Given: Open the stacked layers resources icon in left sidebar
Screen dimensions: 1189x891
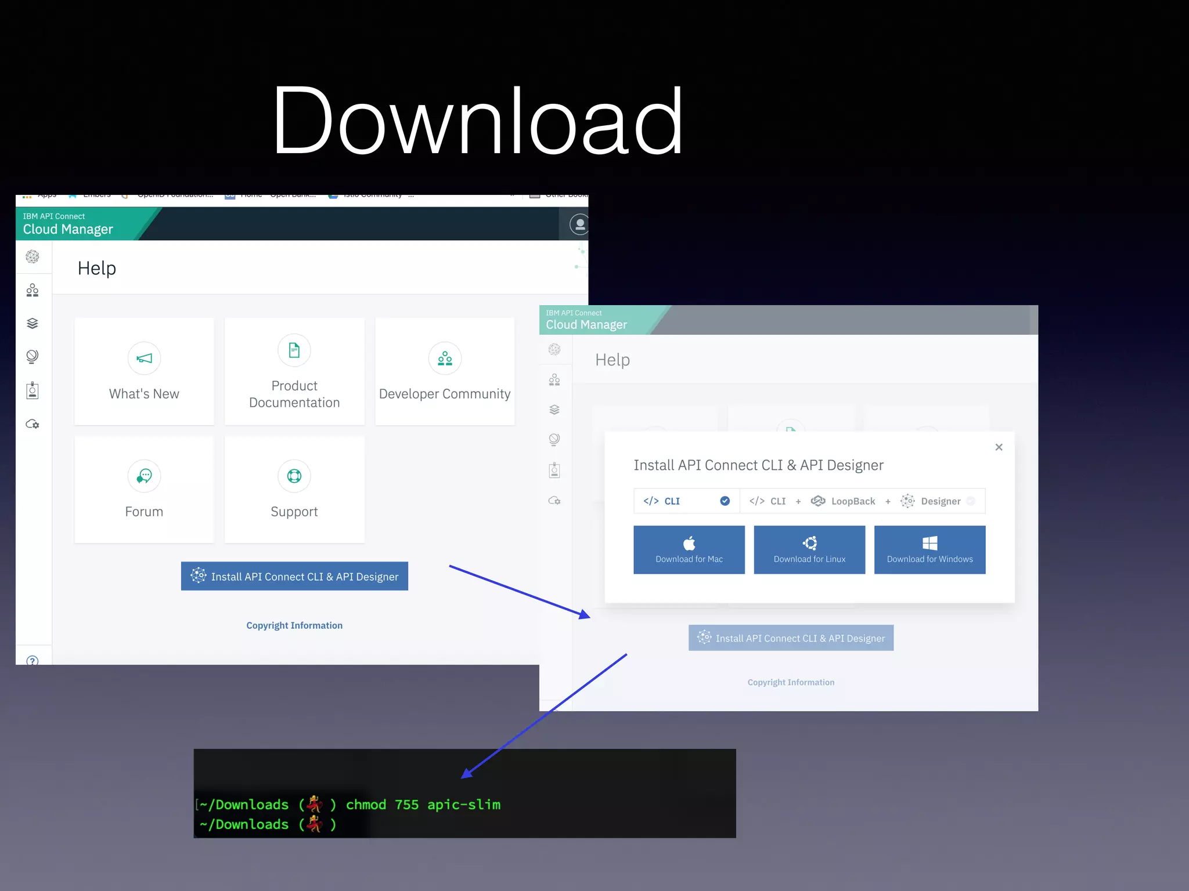Looking at the screenshot, I should [33, 323].
